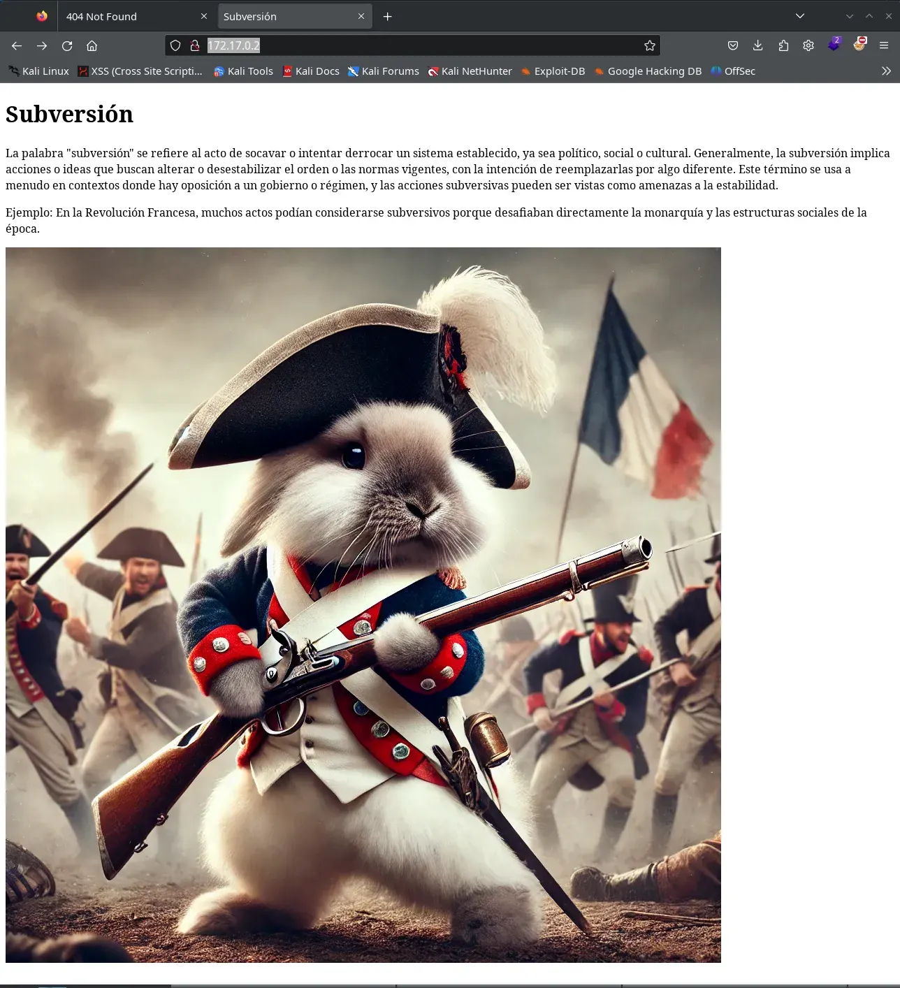Open the Google Hacking DB bookmark
Image resolution: width=900 pixels, height=988 pixels.
tap(648, 71)
